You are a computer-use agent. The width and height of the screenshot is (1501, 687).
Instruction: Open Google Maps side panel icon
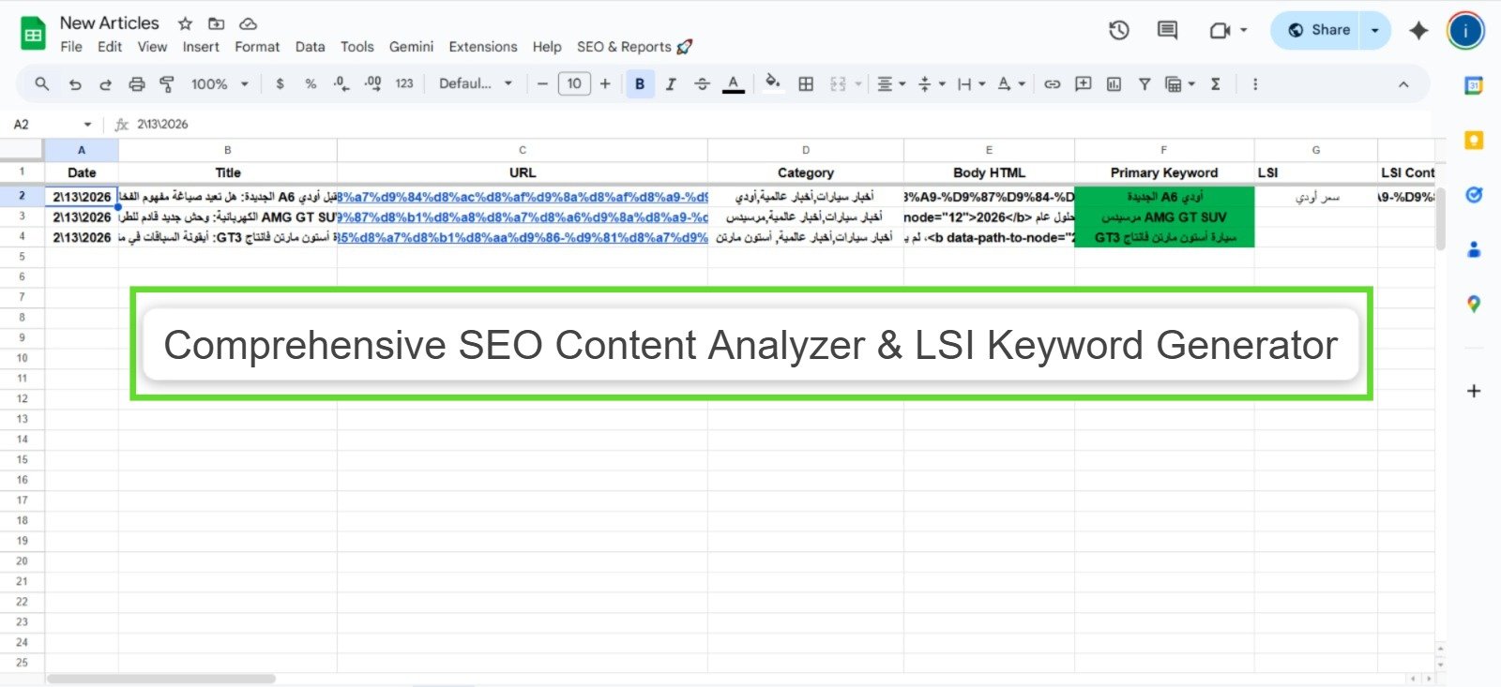click(x=1474, y=305)
